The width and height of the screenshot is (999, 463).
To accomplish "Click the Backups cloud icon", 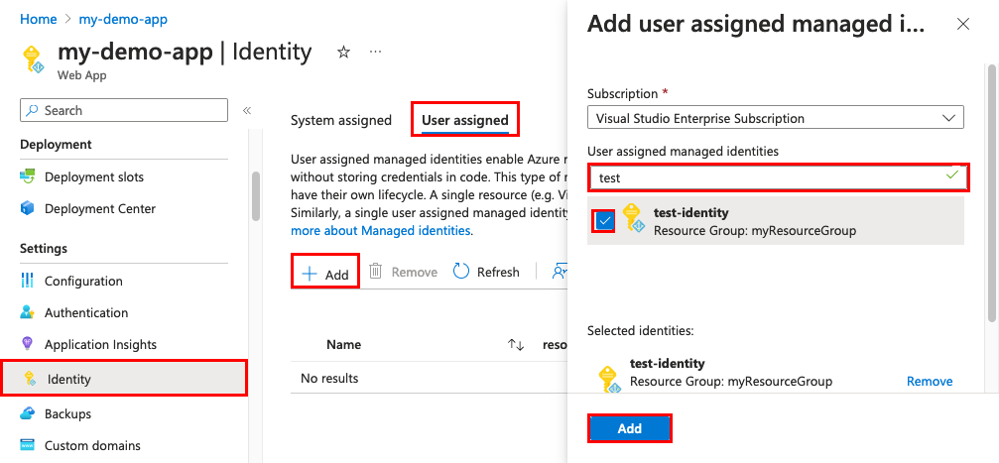I will pyautogui.click(x=28, y=413).
